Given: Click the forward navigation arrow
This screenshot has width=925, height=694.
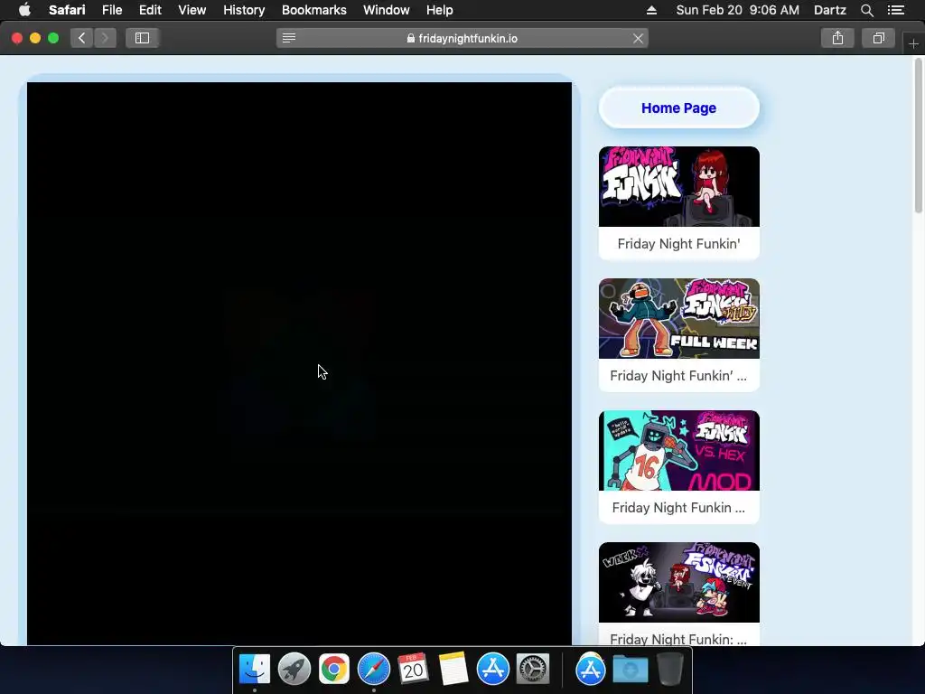Looking at the screenshot, I should [105, 38].
